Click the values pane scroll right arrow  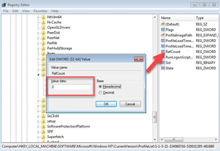tap(216, 139)
